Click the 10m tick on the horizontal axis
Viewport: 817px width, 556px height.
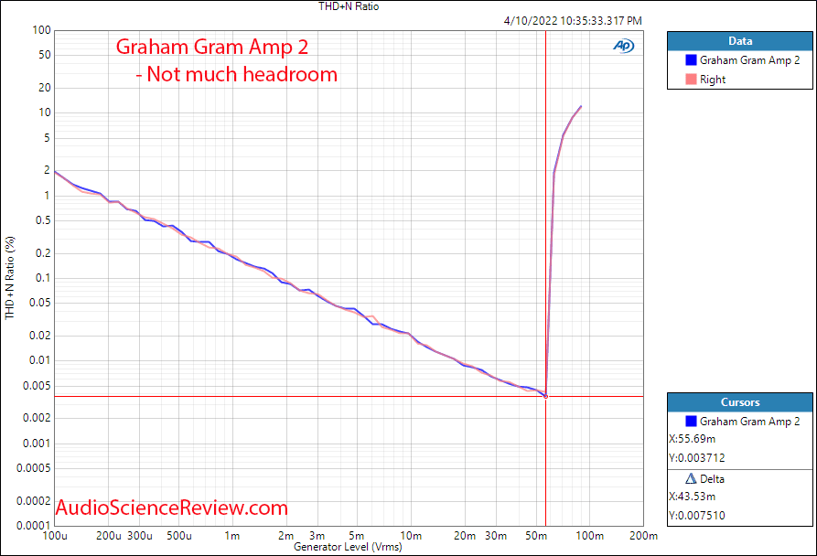click(x=411, y=536)
